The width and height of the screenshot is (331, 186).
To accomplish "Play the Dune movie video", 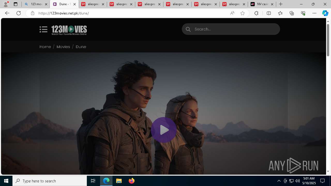I will (x=164, y=130).
